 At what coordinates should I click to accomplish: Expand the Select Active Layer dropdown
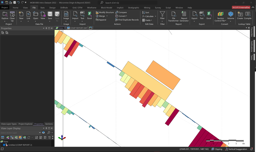pos(40,133)
